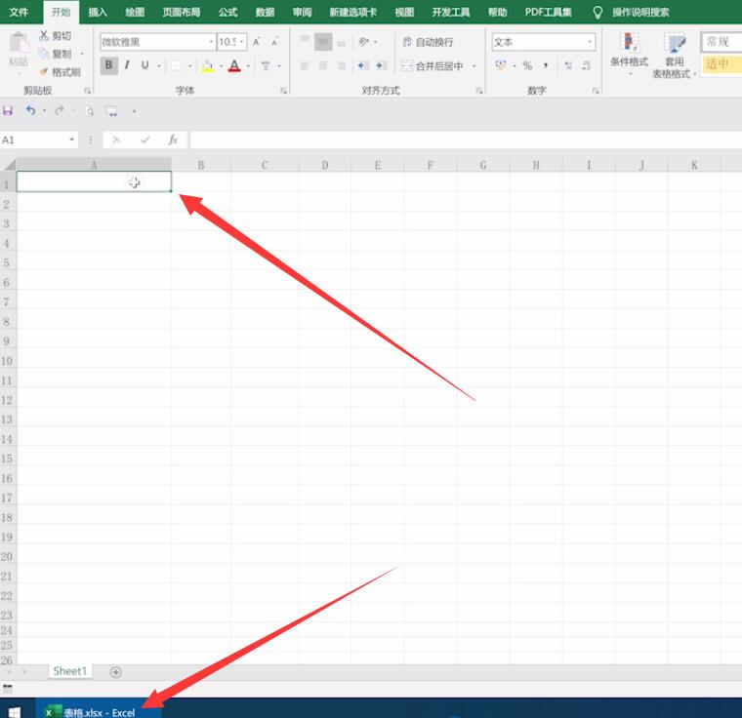Open the File (文件) tab
Screen dimensions: 742x718
point(19,12)
